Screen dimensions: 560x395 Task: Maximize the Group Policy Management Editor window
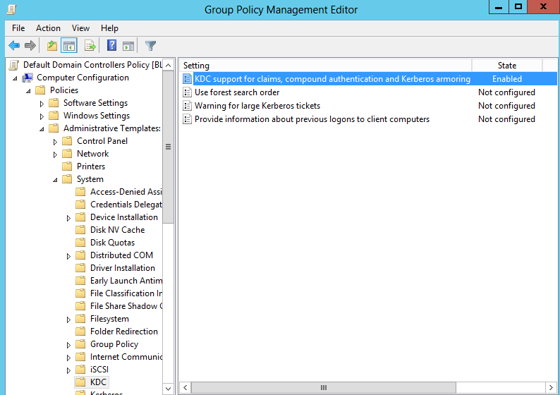tap(518, 7)
